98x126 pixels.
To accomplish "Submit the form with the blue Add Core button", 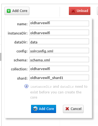I will (x=44, y=109).
